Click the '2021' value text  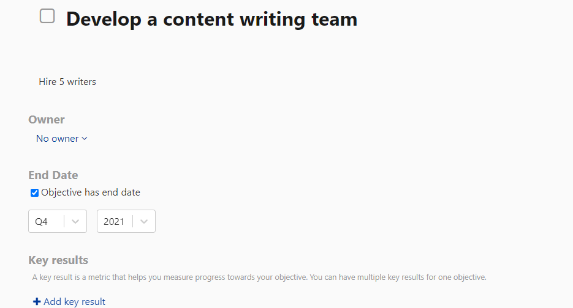click(114, 222)
